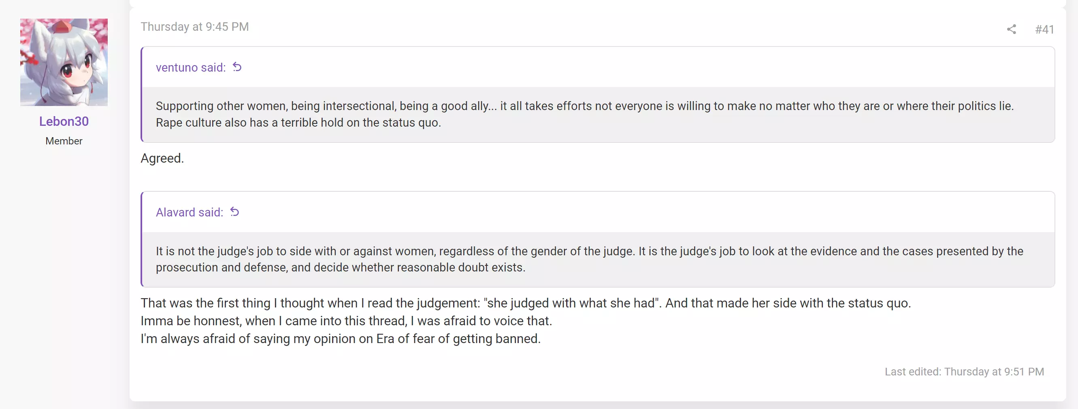Click the 'Last edited: Thursday at 9:51 PM' note

(964, 371)
